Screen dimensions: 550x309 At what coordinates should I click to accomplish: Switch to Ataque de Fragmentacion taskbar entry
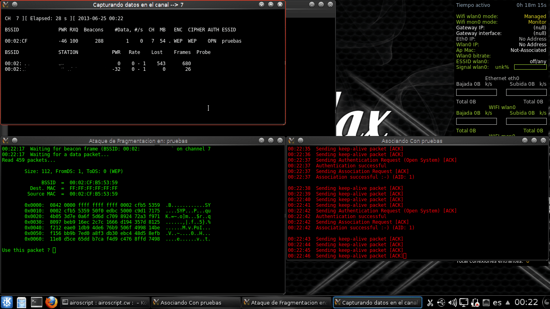(x=287, y=303)
